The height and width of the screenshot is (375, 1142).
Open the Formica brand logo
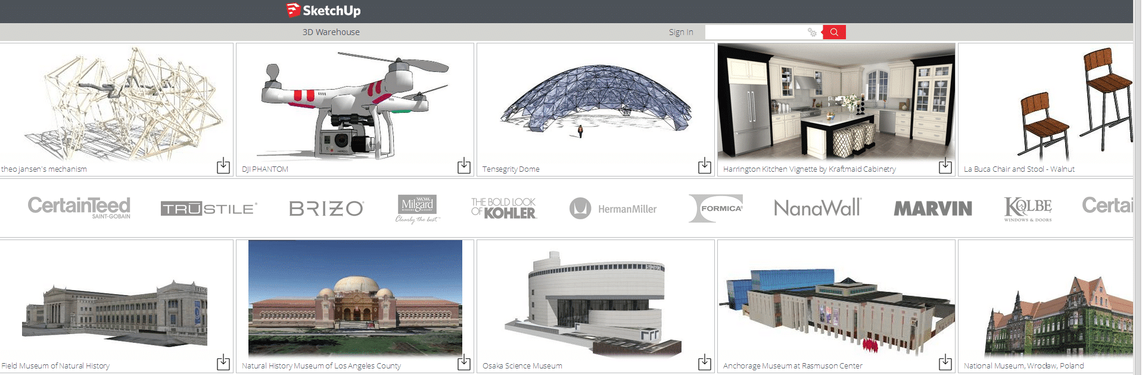[715, 209]
